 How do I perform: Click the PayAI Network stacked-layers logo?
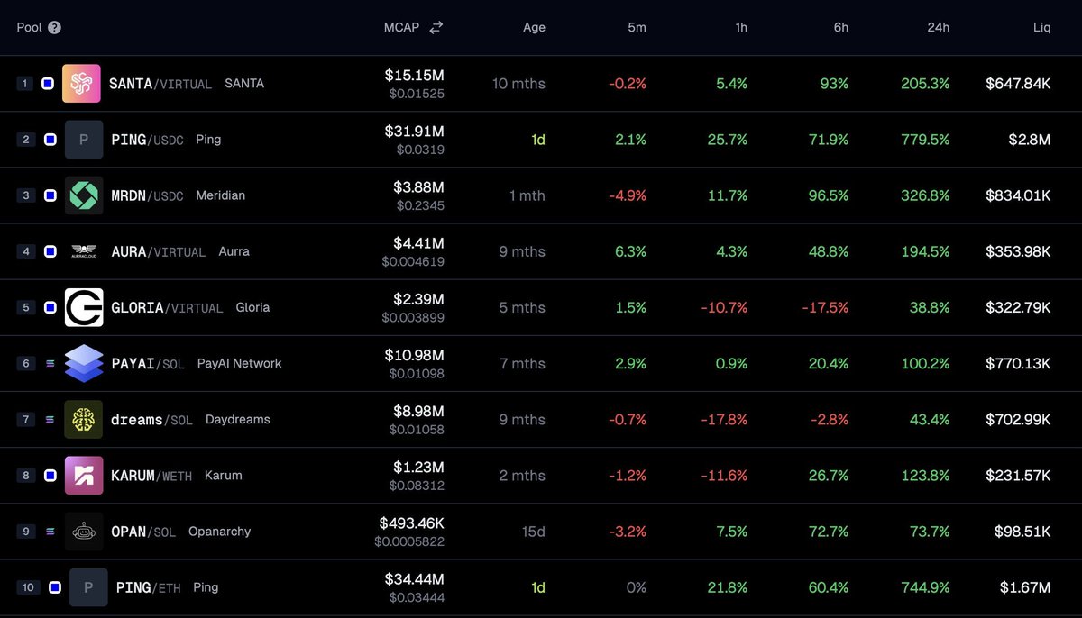(x=84, y=363)
